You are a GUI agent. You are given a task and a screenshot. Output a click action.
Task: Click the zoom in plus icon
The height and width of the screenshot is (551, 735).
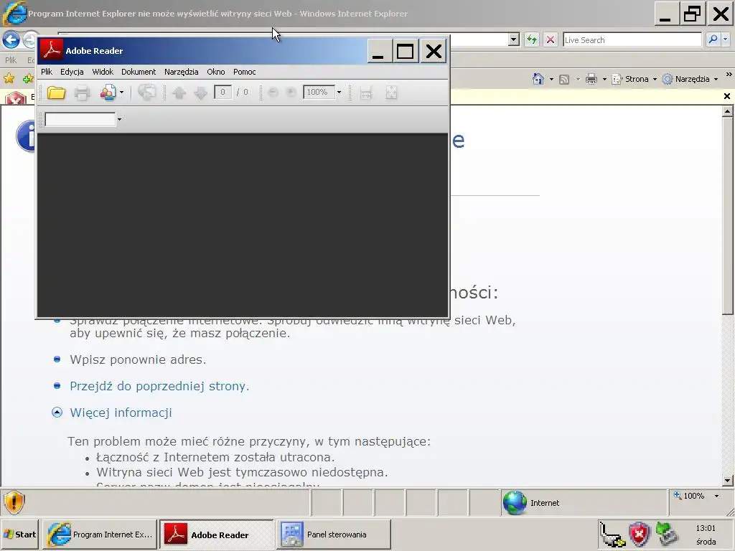click(x=291, y=93)
